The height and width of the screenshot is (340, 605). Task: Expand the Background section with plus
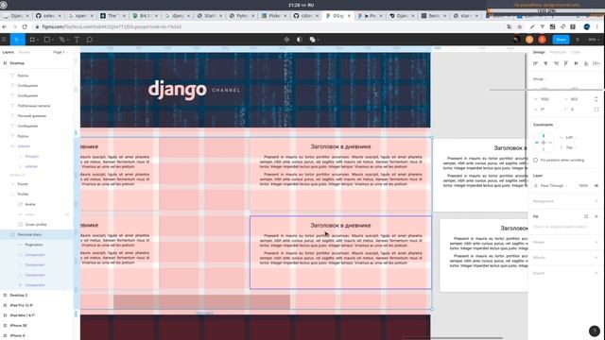pos(596,201)
